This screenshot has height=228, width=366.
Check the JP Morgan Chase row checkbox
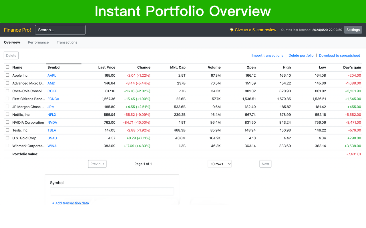click(7, 106)
